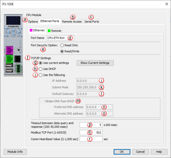Image resolution: width=171 pixels, height=158 pixels.
Task: Click the green RS-485 terminal block connector
Action: [x=17, y=68]
